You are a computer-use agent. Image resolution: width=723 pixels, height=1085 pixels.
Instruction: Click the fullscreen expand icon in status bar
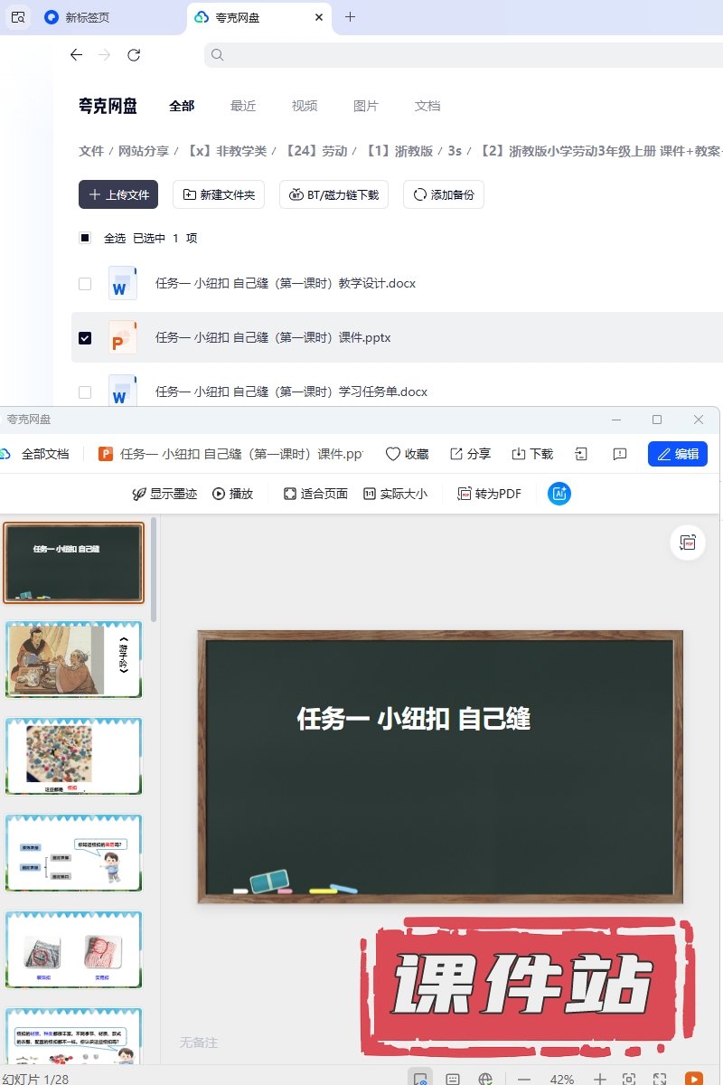pos(660,1079)
